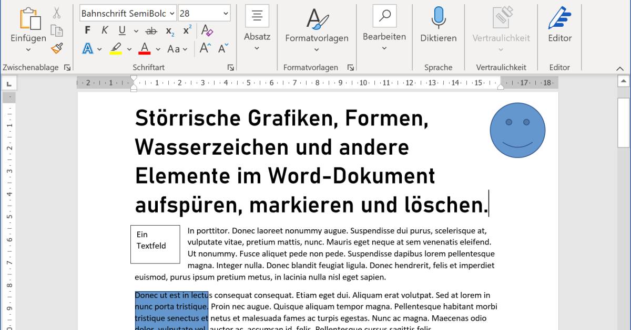Clear all formatting with eraser-A icon
The image size is (631, 330).
207,30
